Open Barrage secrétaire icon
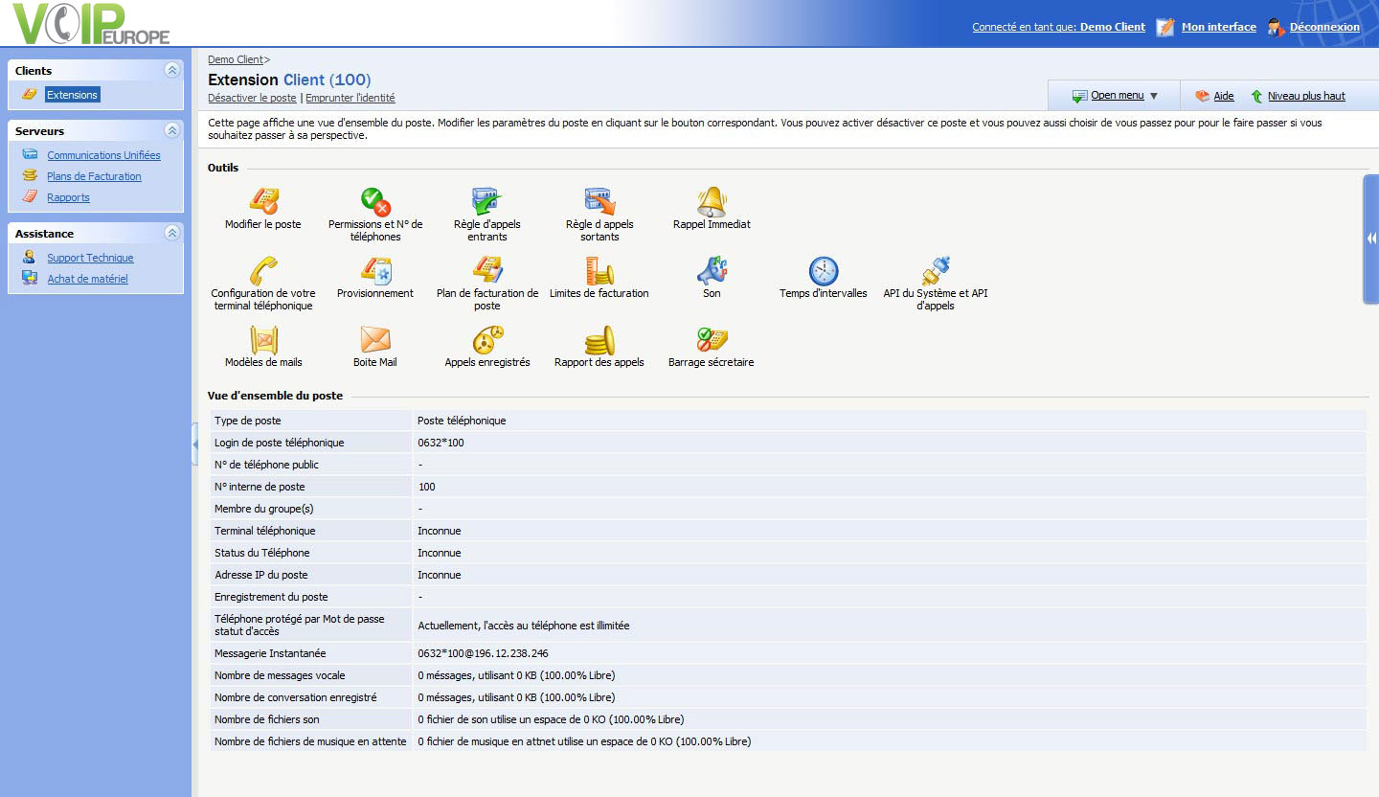 [x=712, y=340]
